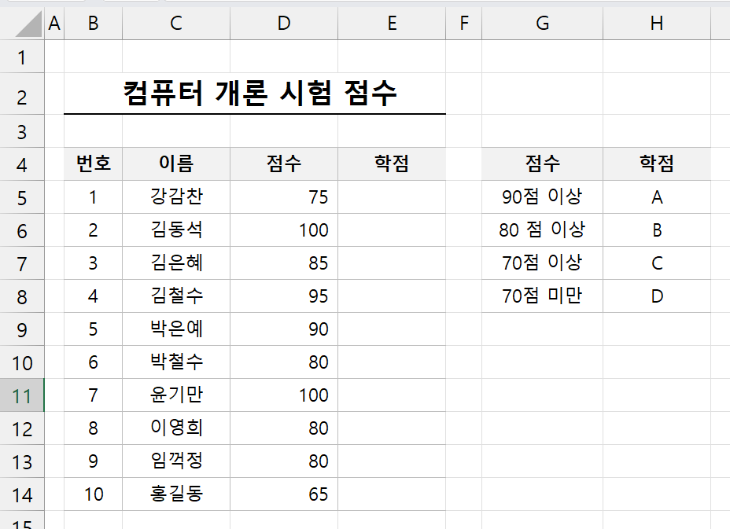This screenshot has height=529, width=730.
Task: Select column E header
Action: pos(392,23)
